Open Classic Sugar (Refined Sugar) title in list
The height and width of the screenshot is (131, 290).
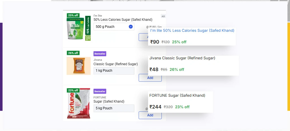(x=116, y=64)
